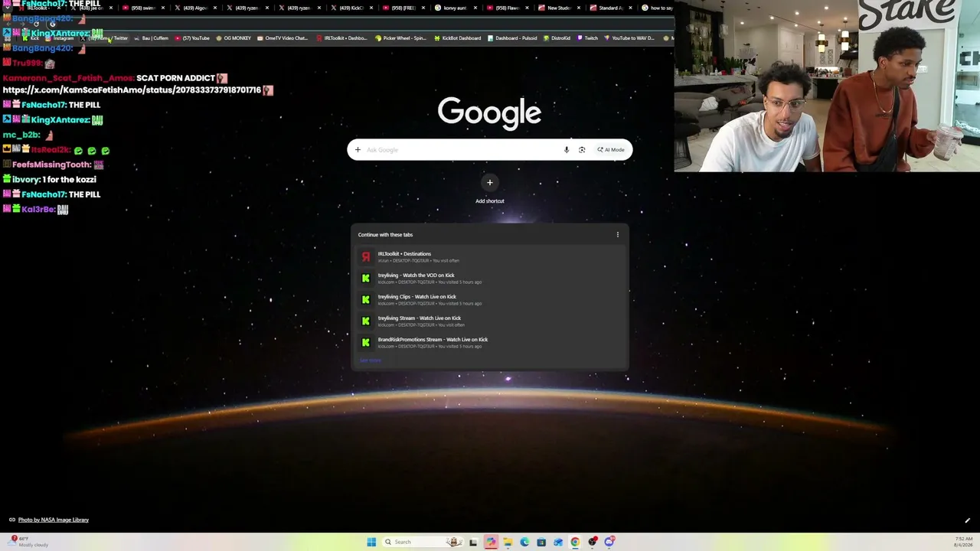Screen dimensions: 980x551
Task: Open treyliving Watch the VOD on Kick
Action: coord(490,279)
